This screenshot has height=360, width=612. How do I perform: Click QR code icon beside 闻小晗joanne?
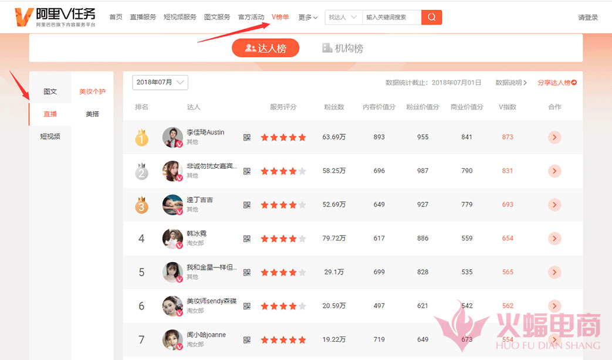[x=247, y=340]
